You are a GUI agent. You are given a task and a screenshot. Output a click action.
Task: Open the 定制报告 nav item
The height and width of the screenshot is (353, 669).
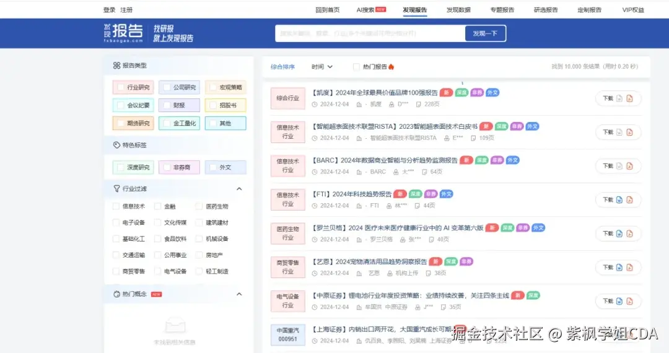pos(589,10)
